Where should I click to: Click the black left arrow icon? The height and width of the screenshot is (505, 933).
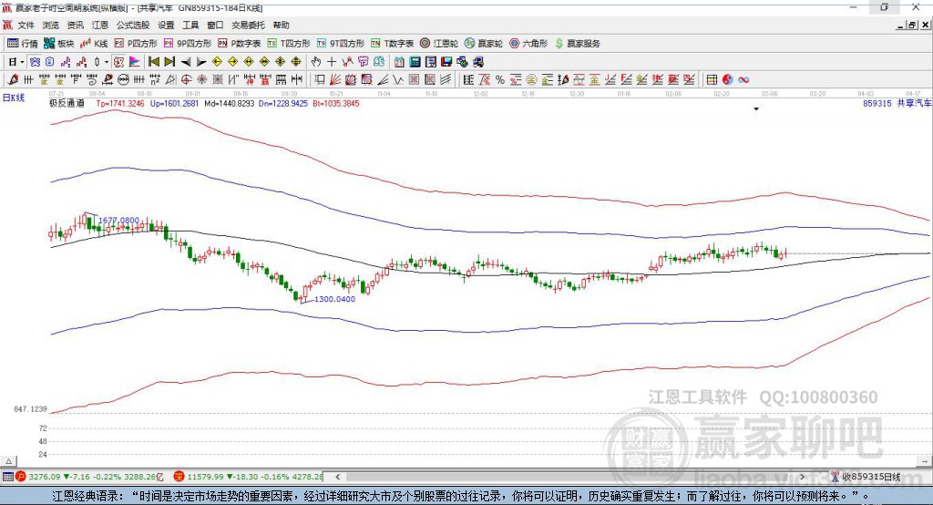[186, 62]
